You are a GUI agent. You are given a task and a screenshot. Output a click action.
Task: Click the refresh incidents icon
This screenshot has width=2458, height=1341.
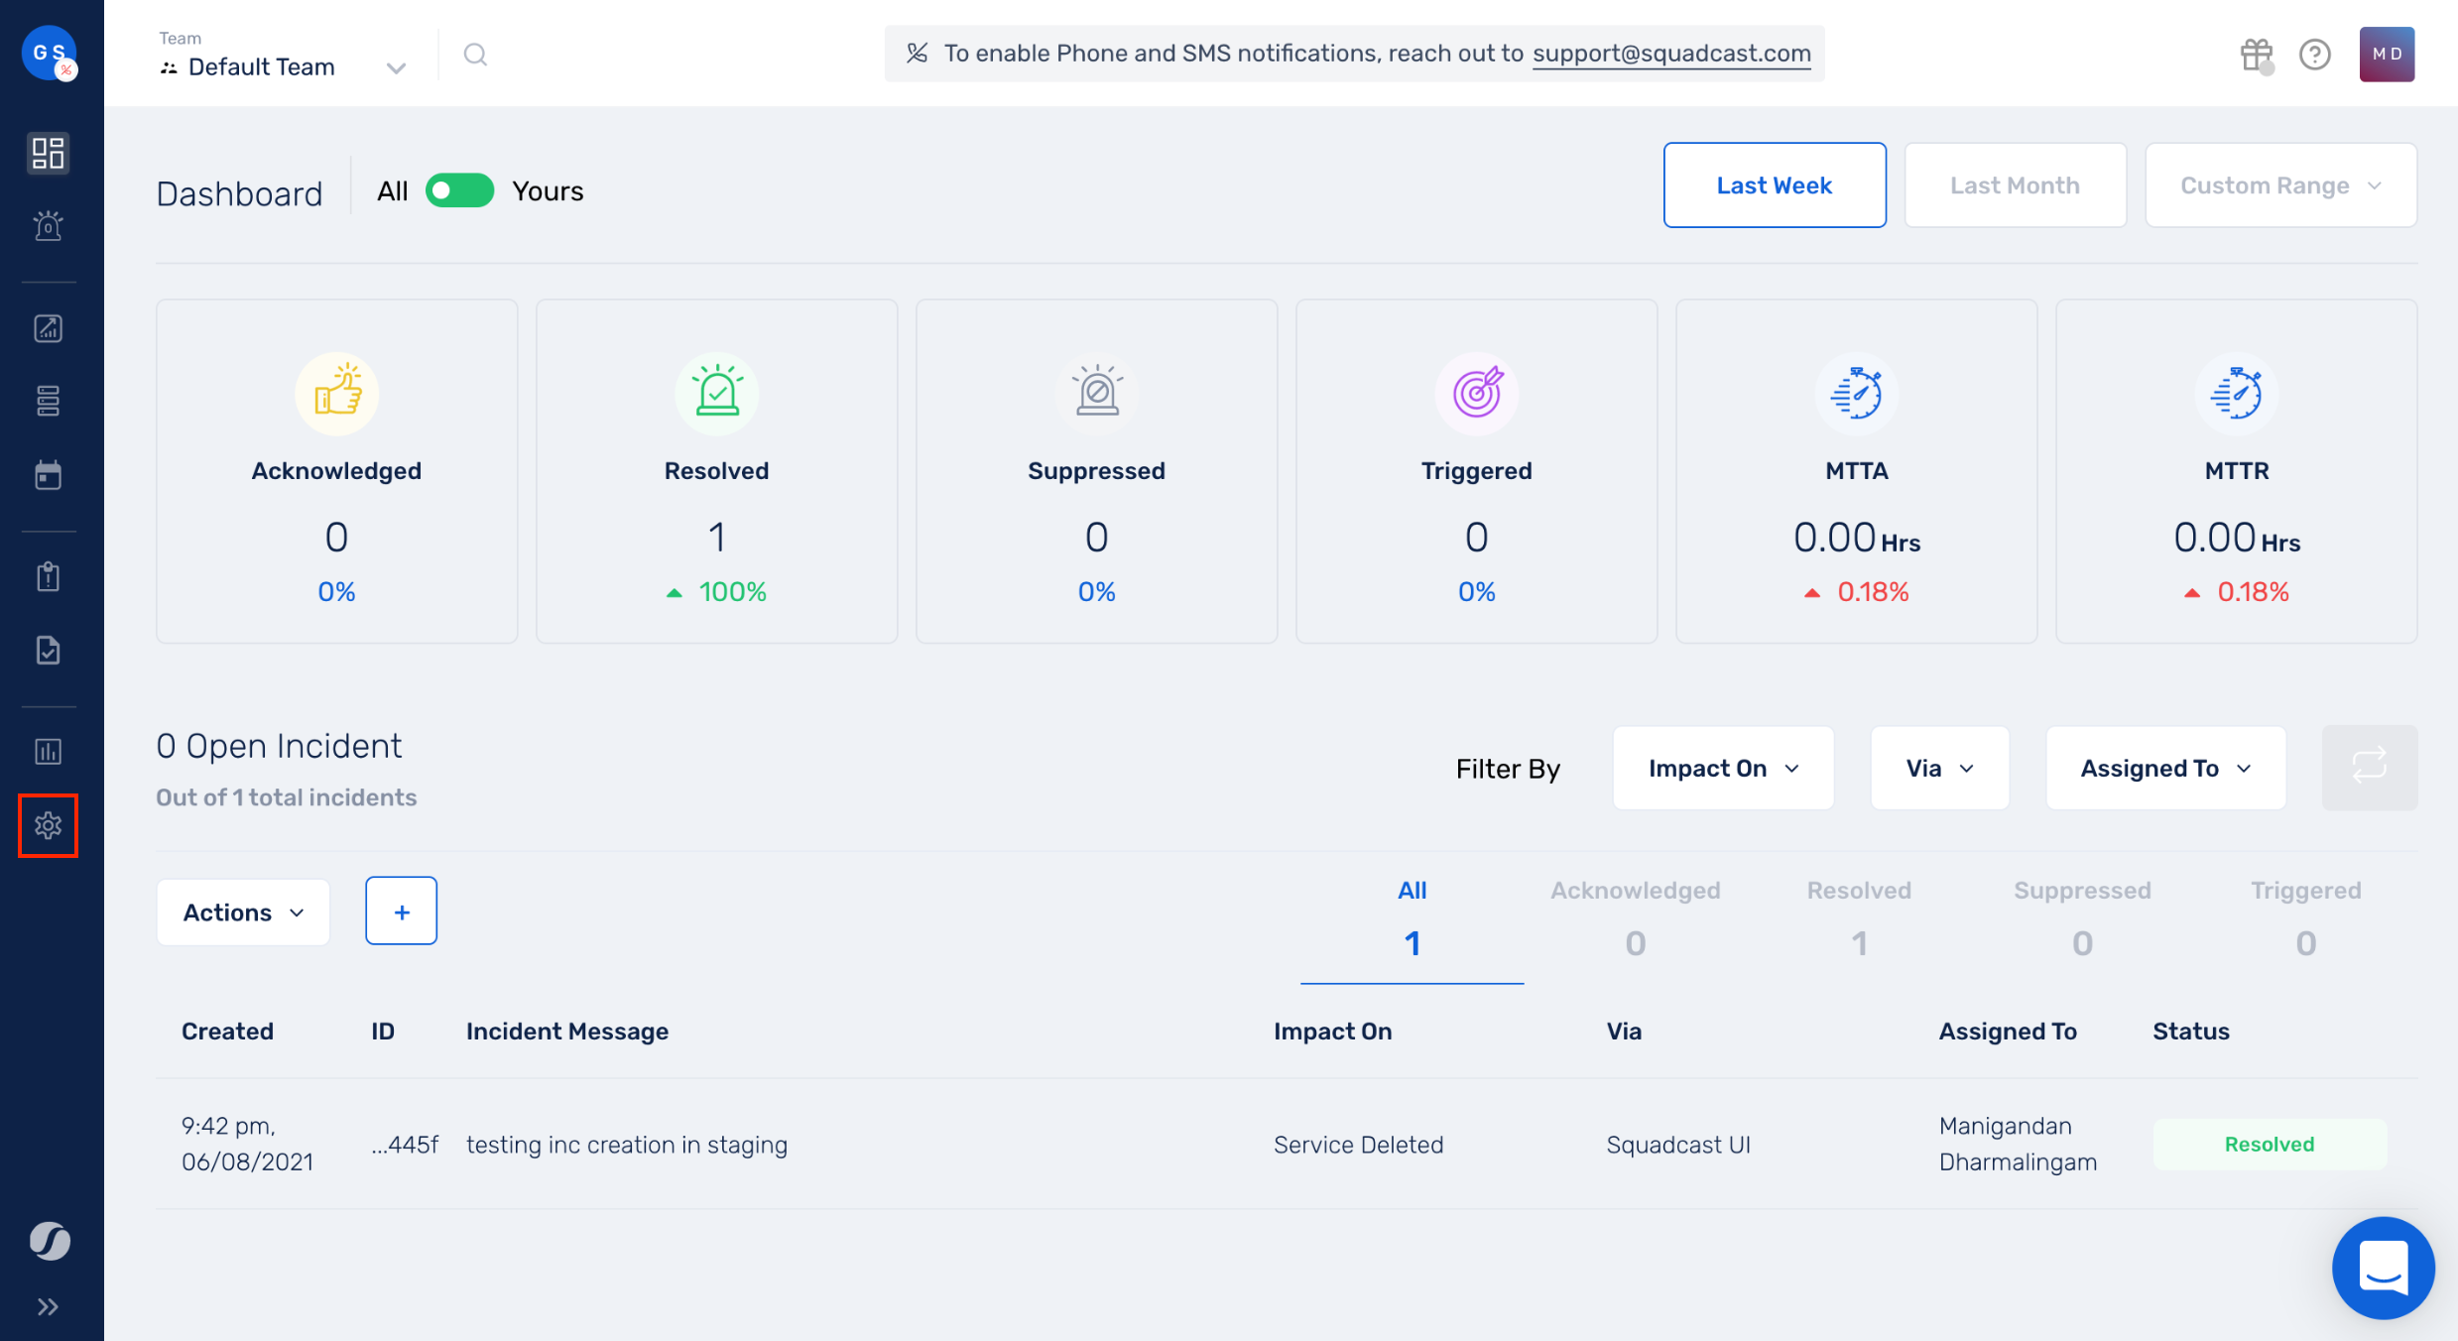(x=2369, y=767)
